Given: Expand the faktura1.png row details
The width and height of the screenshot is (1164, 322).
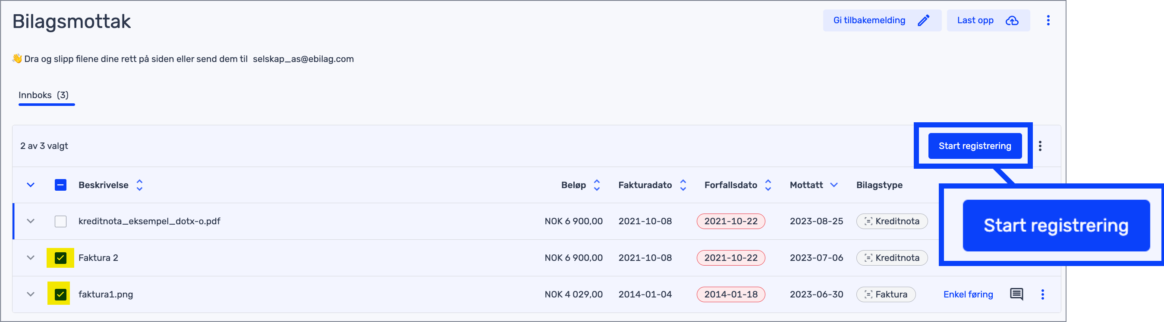Looking at the screenshot, I should [31, 294].
